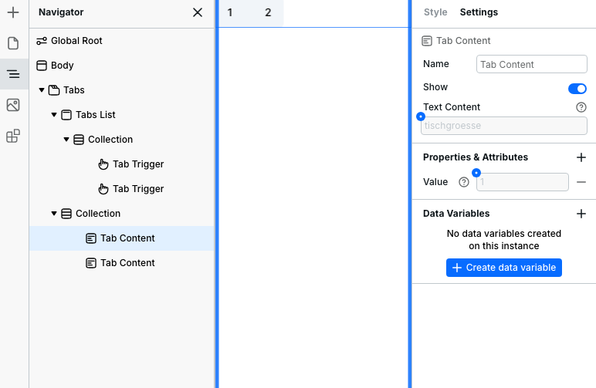Add data variable via Data Variables plus icon
This screenshot has height=388, width=596.
point(581,214)
